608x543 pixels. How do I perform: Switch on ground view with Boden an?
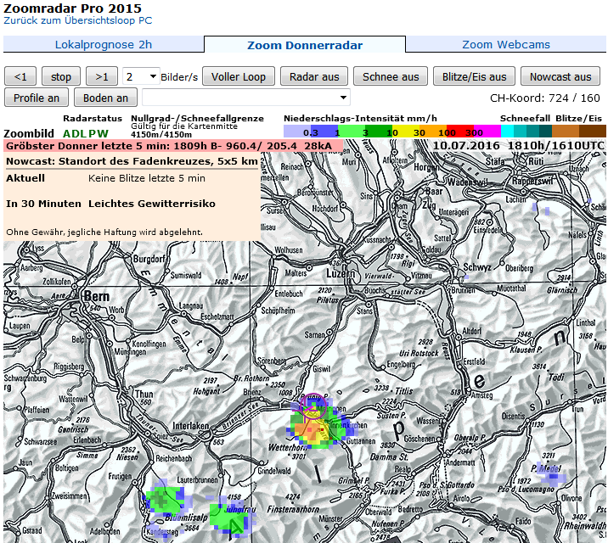coord(105,98)
